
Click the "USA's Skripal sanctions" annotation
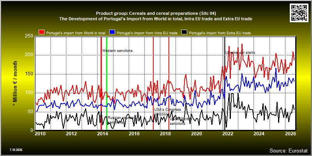click(181, 121)
